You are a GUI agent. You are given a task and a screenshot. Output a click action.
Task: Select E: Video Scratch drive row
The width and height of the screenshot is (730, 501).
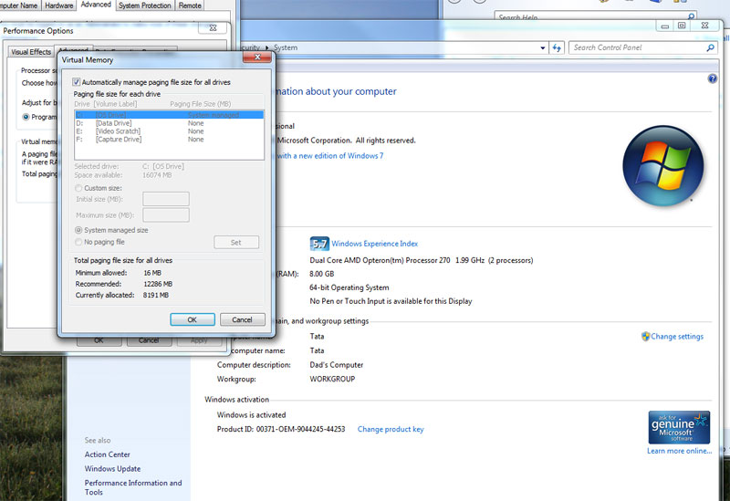coord(169,131)
